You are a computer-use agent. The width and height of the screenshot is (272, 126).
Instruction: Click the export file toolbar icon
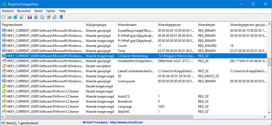21,17
